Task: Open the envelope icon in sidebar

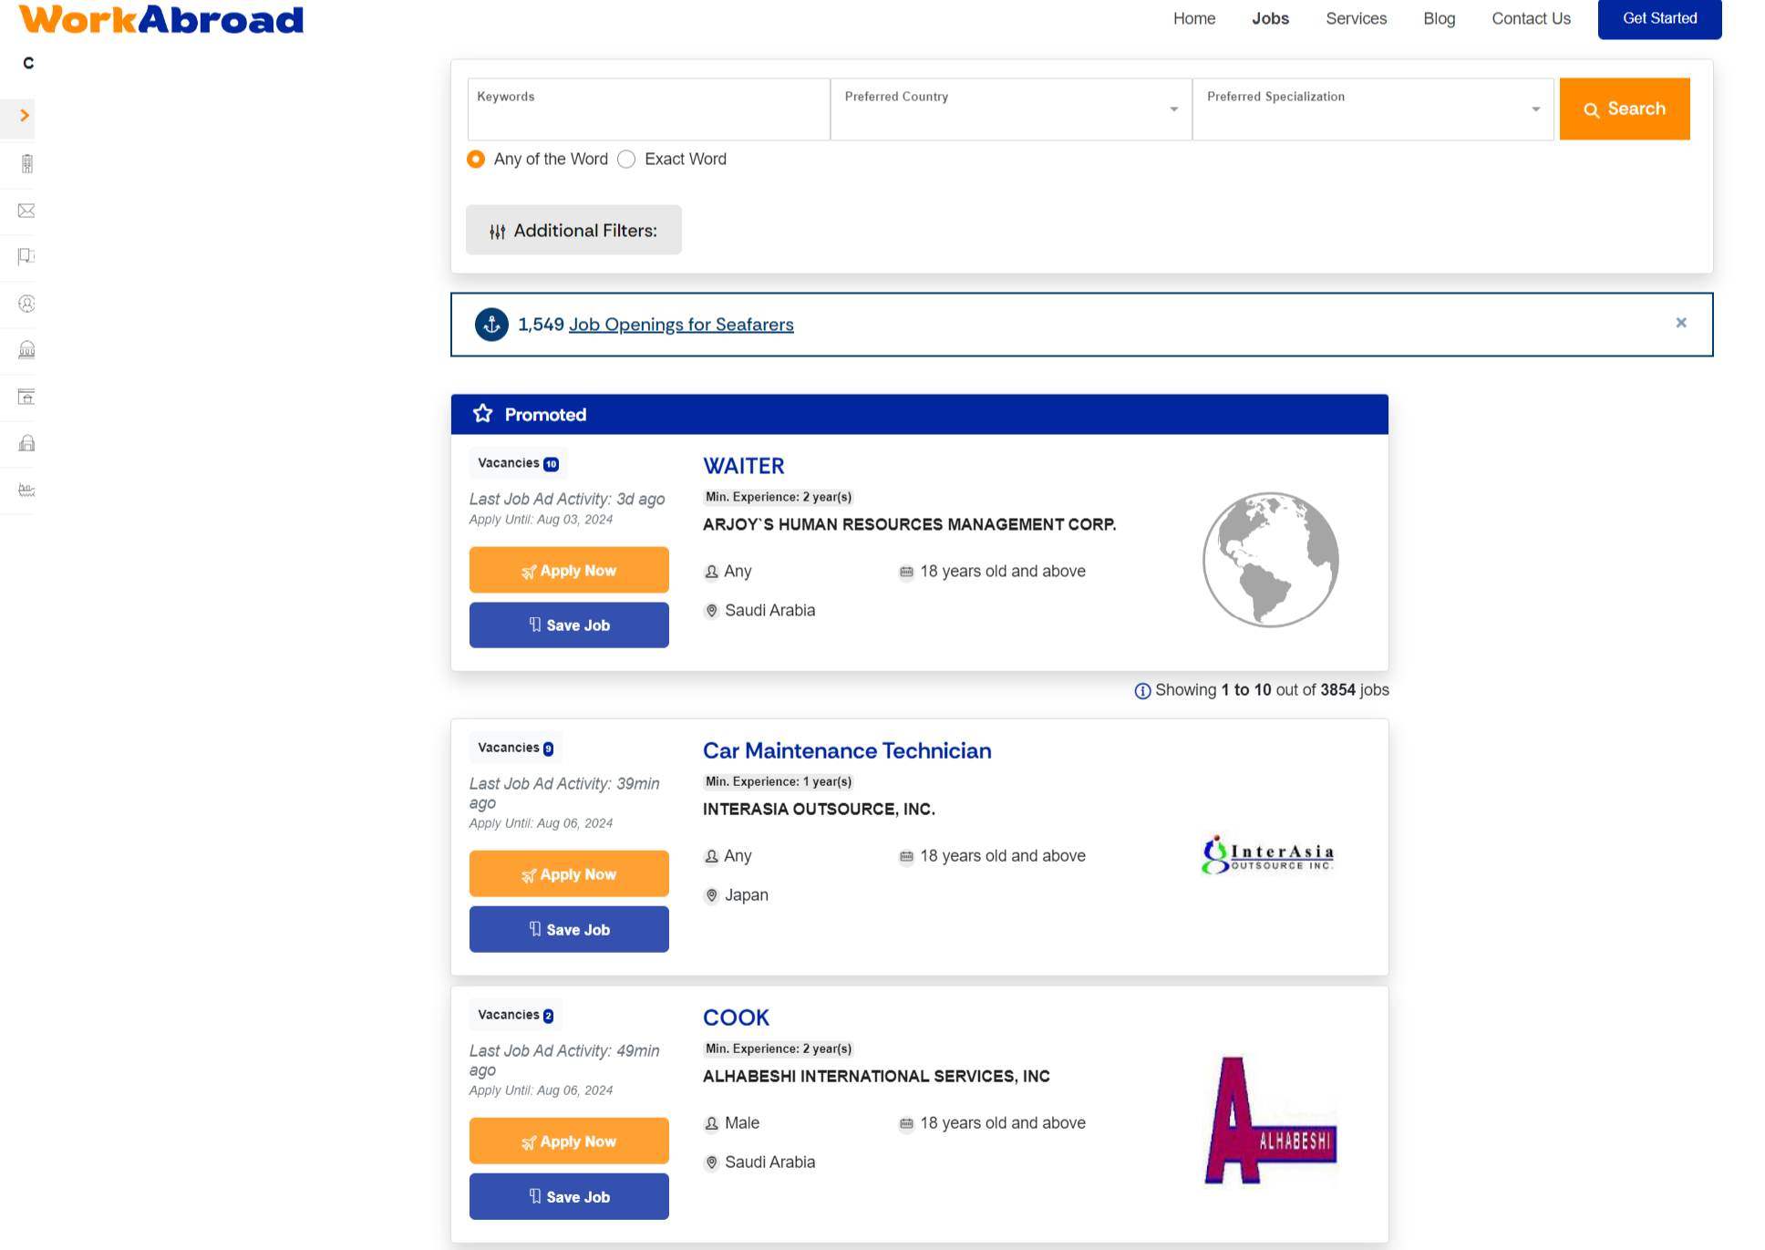Action: click(x=26, y=211)
